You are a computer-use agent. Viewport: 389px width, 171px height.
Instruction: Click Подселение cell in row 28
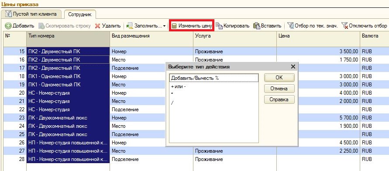pos(151,159)
